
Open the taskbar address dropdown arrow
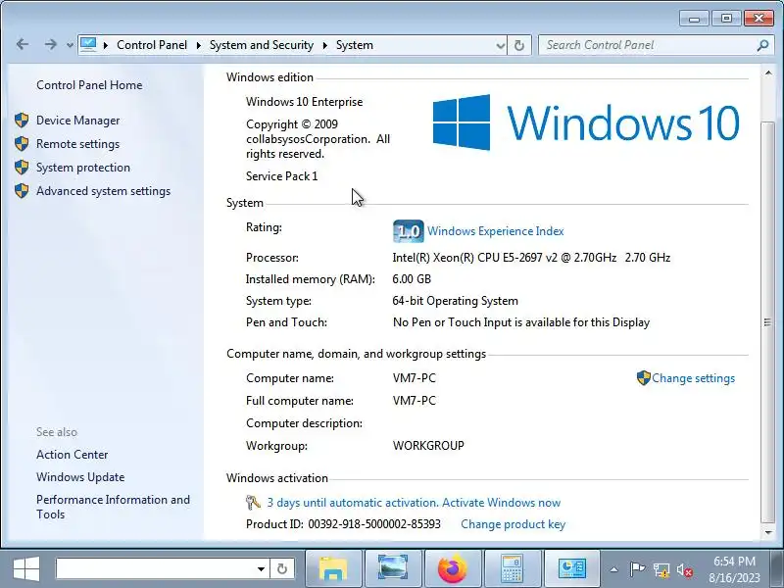[261, 569]
